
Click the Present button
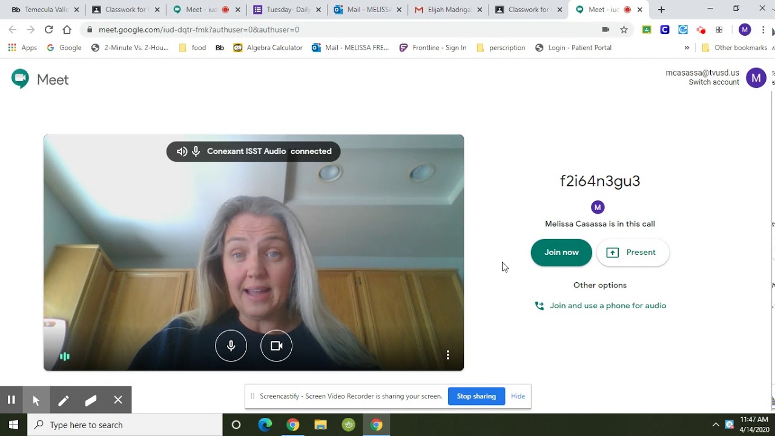pyautogui.click(x=633, y=253)
